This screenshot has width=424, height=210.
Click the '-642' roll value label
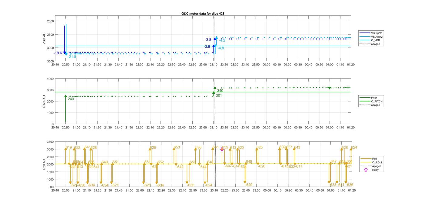click(x=180, y=167)
